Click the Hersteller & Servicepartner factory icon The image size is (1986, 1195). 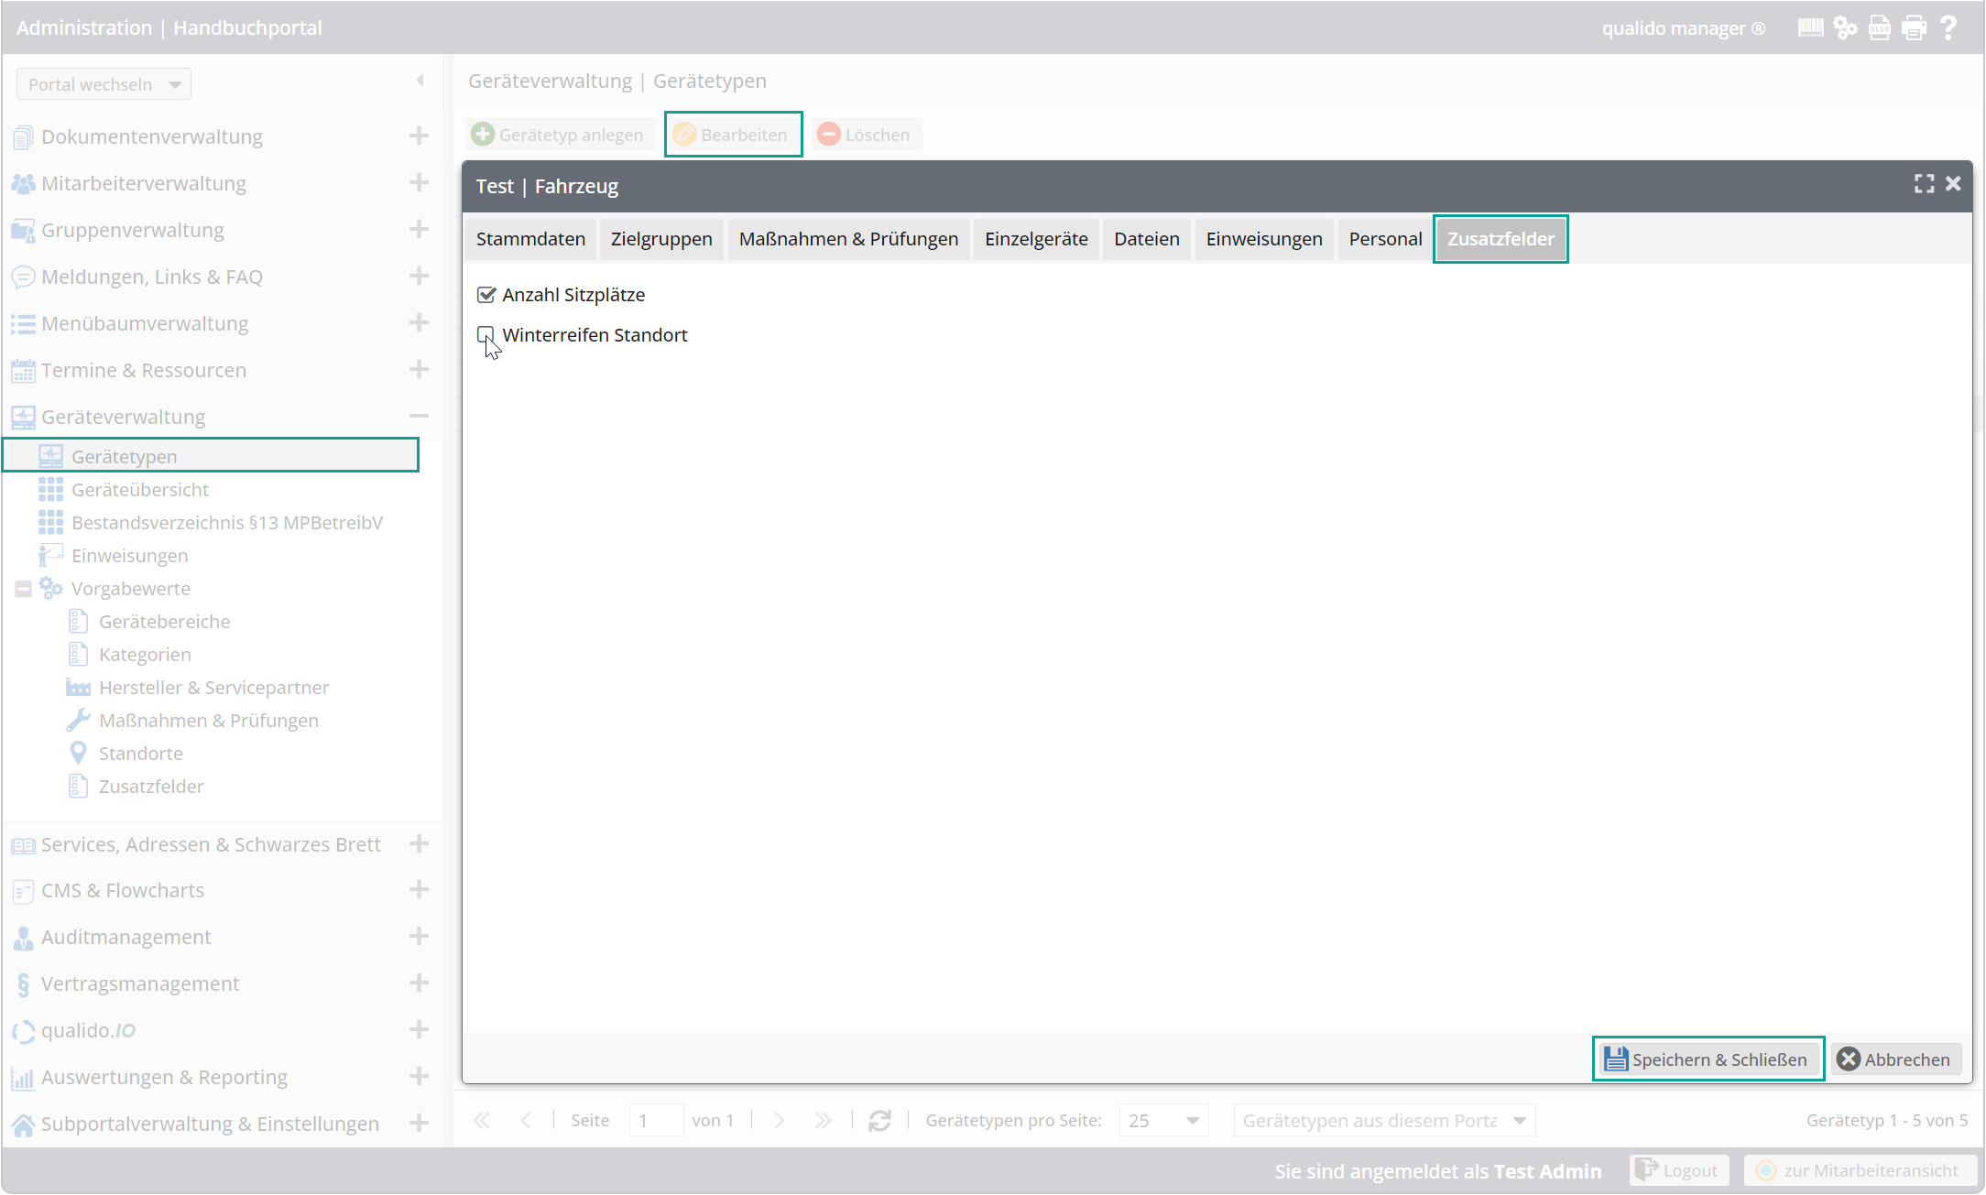click(x=78, y=688)
